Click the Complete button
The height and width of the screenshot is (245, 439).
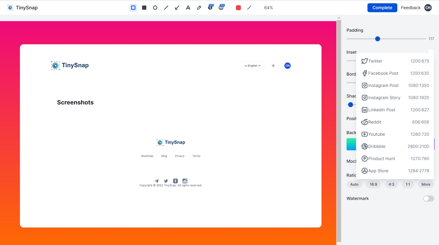pos(382,8)
